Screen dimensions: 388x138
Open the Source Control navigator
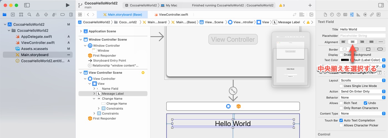13,15
